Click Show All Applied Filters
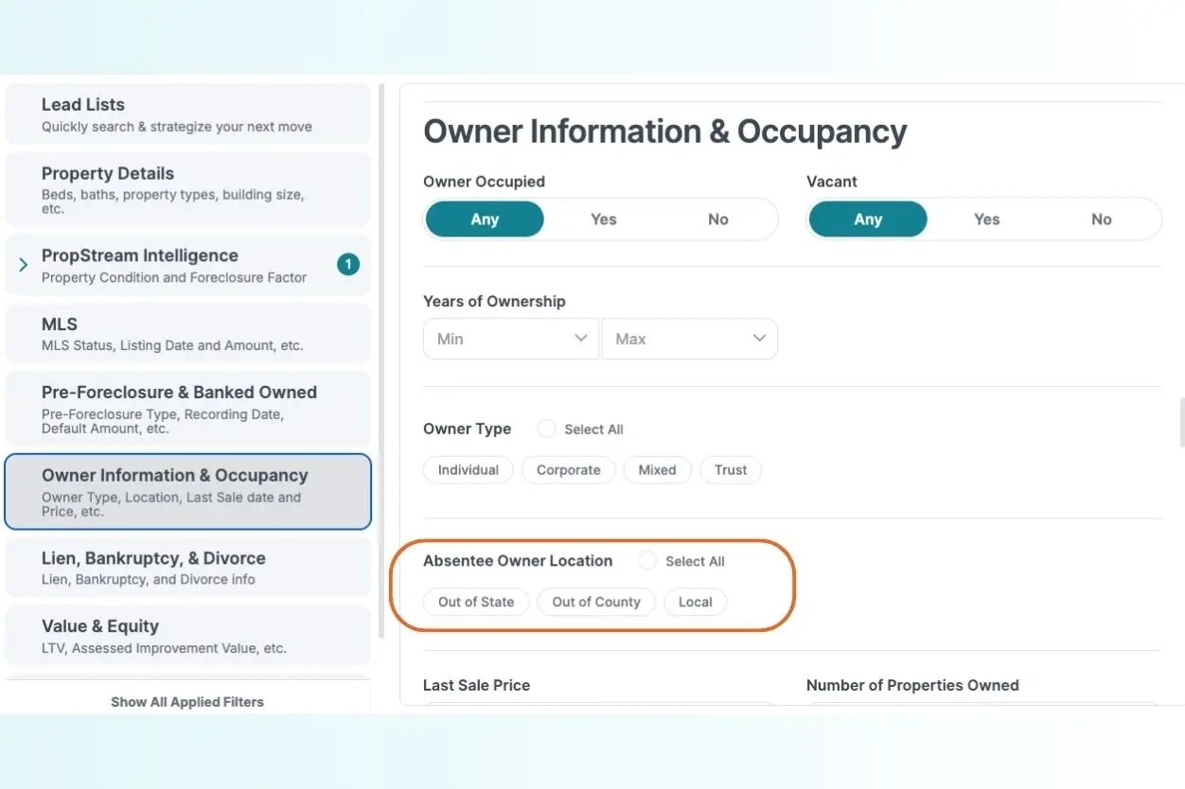Screen dimensions: 1185x789 187,701
